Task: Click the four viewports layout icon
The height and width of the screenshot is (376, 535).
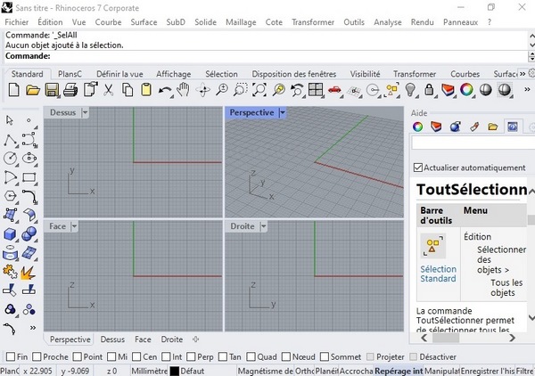Action: [316, 90]
